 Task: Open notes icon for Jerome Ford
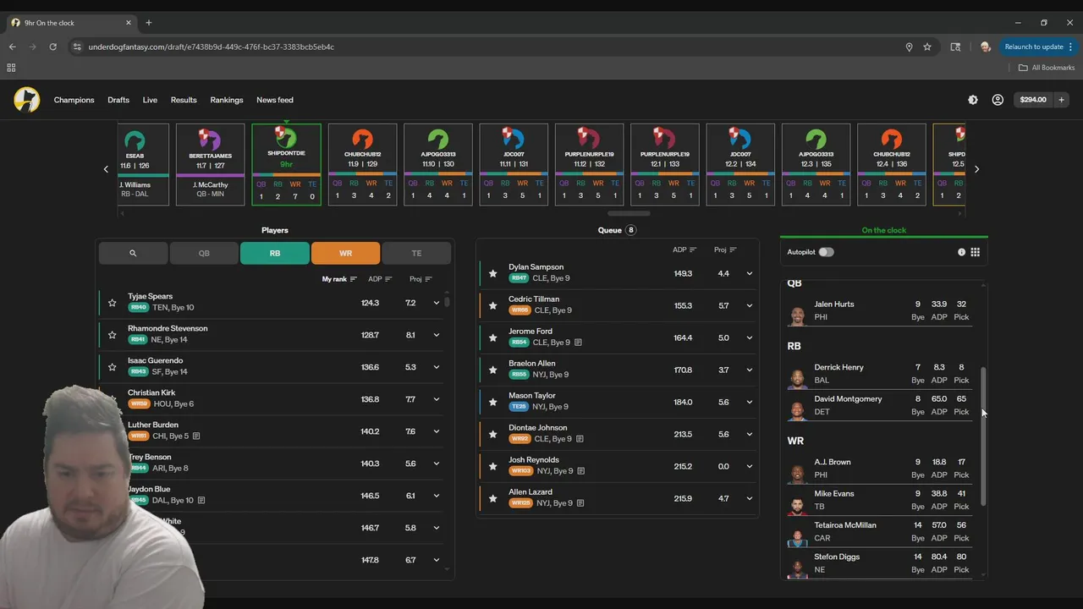[x=578, y=343]
